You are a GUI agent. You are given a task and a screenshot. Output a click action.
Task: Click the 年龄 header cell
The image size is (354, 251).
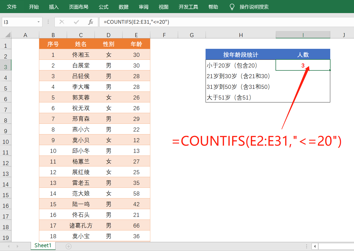point(136,44)
